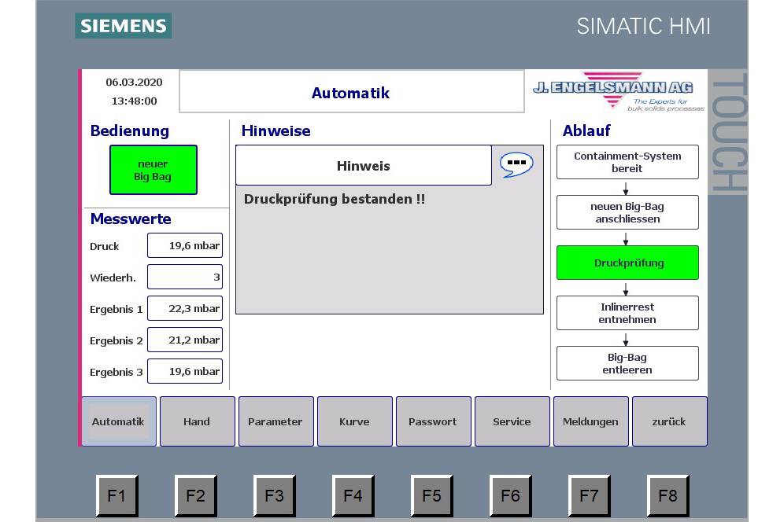Click the Ergebnis 1 value field
Image resolution: width=784 pixels, height=522 pixels.
184,308
